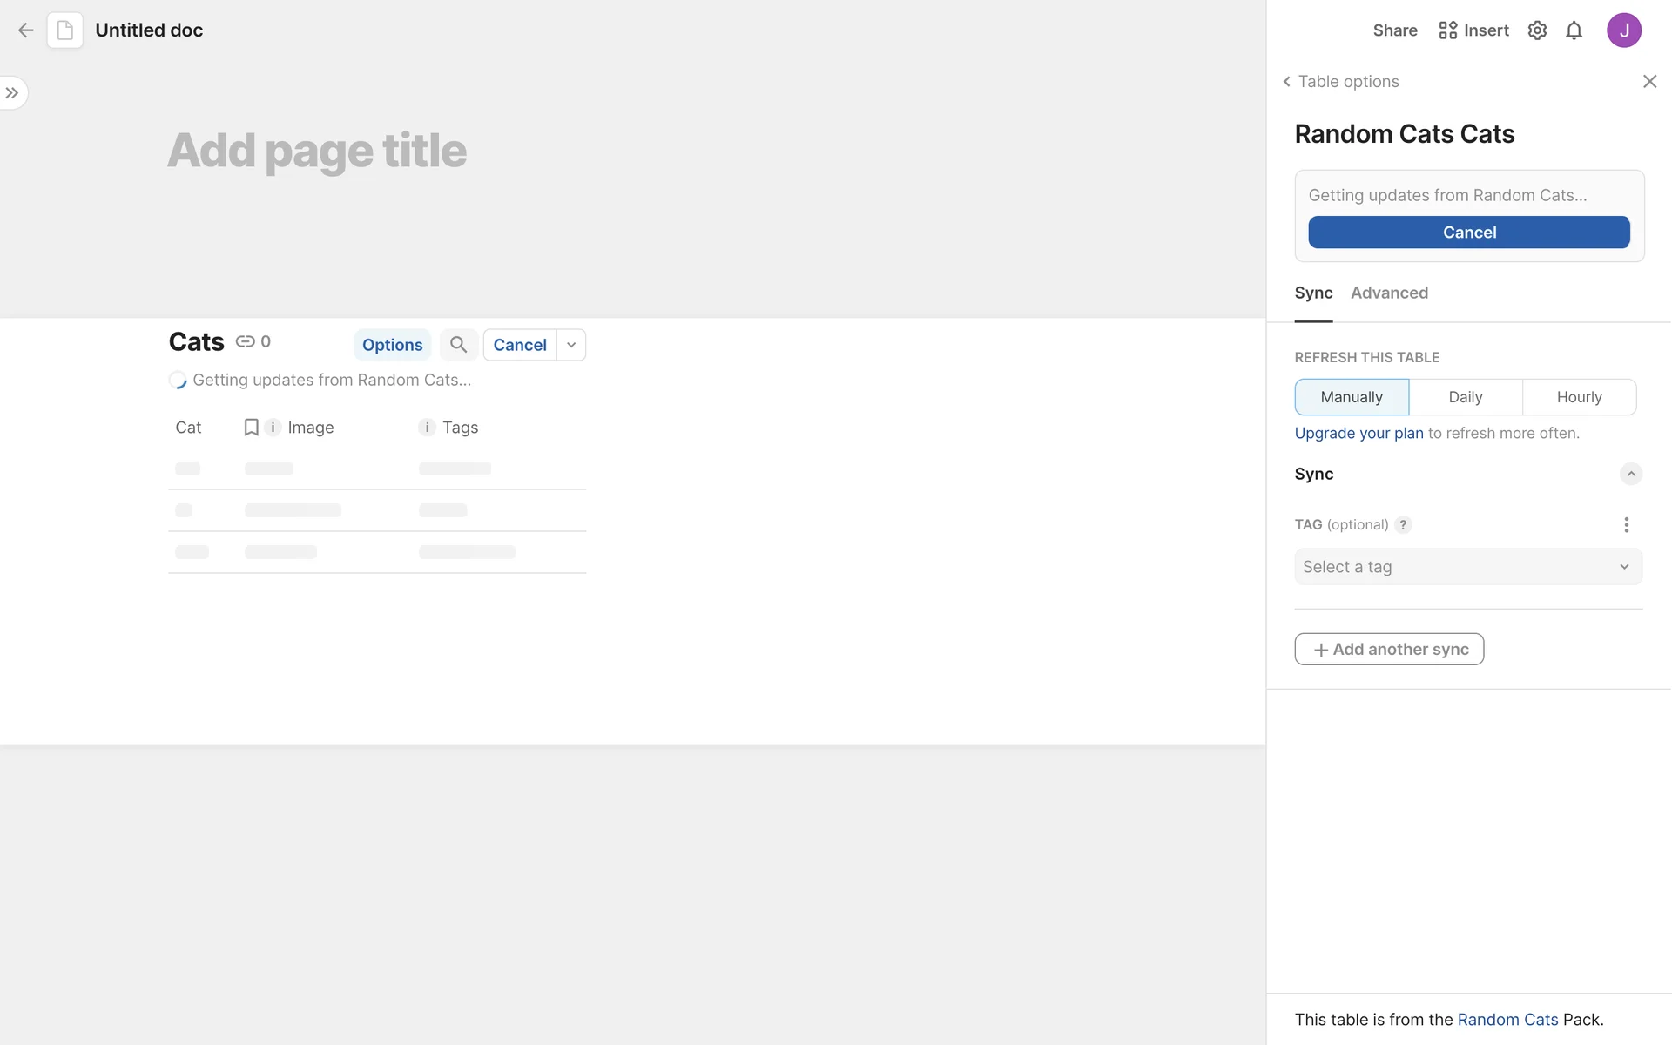The width and height of the screenshot is (1672, 1045).
Task: Click the Add another sync button
Action: click(1389, 649)
